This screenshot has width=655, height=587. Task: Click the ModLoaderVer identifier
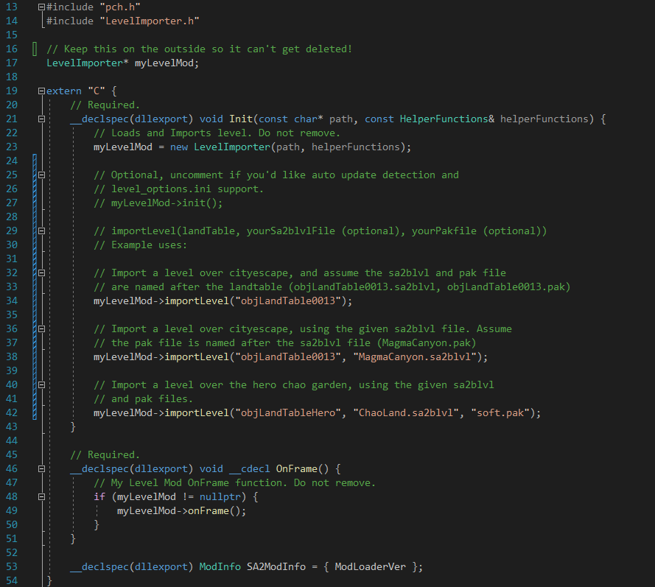point(370,567)
